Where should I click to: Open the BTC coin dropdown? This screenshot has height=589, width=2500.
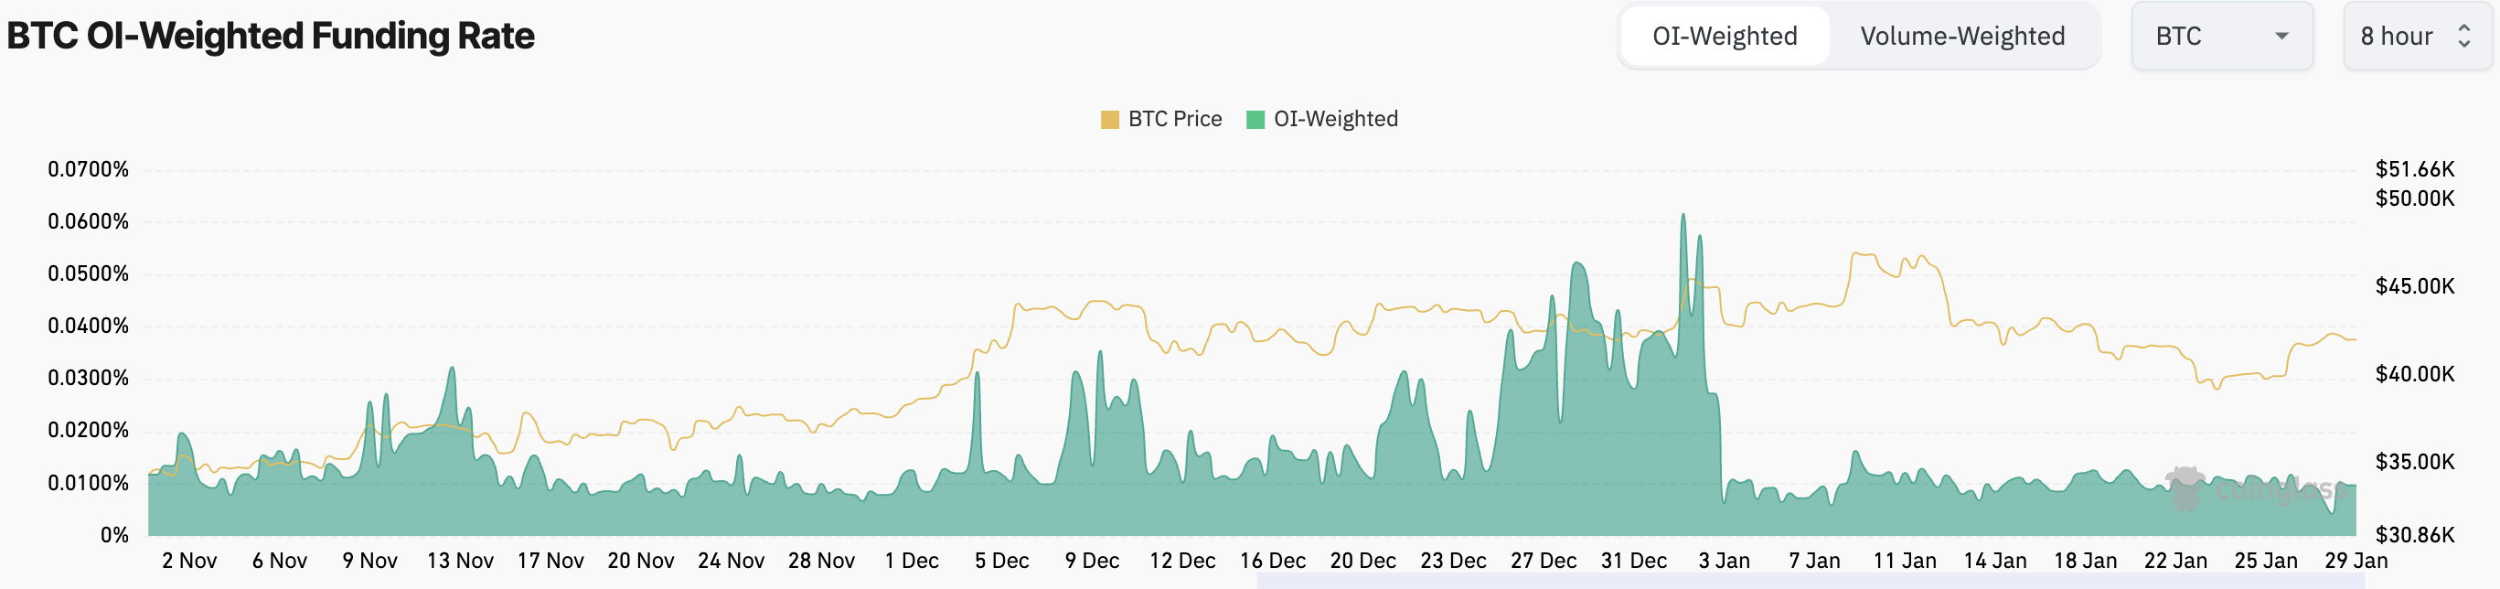(x=2220, y=36)
